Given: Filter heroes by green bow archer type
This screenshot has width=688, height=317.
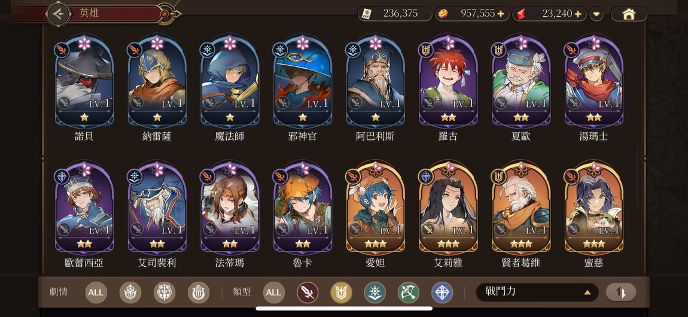Looking at the screenshot, I should 409,292.
